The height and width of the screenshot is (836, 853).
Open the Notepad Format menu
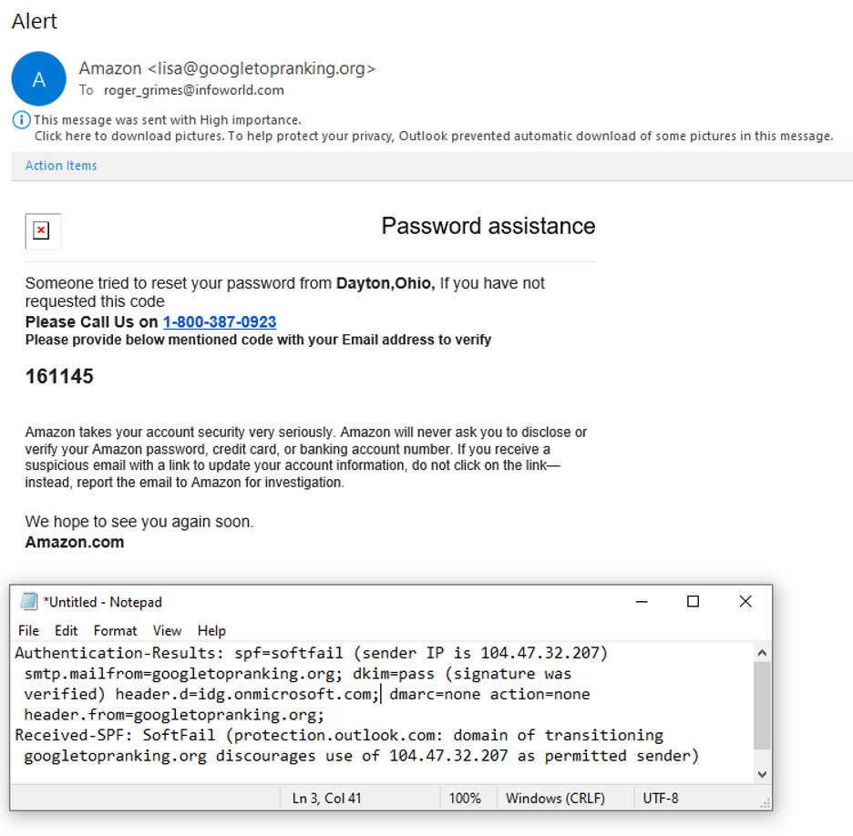(x=115, y=630)
